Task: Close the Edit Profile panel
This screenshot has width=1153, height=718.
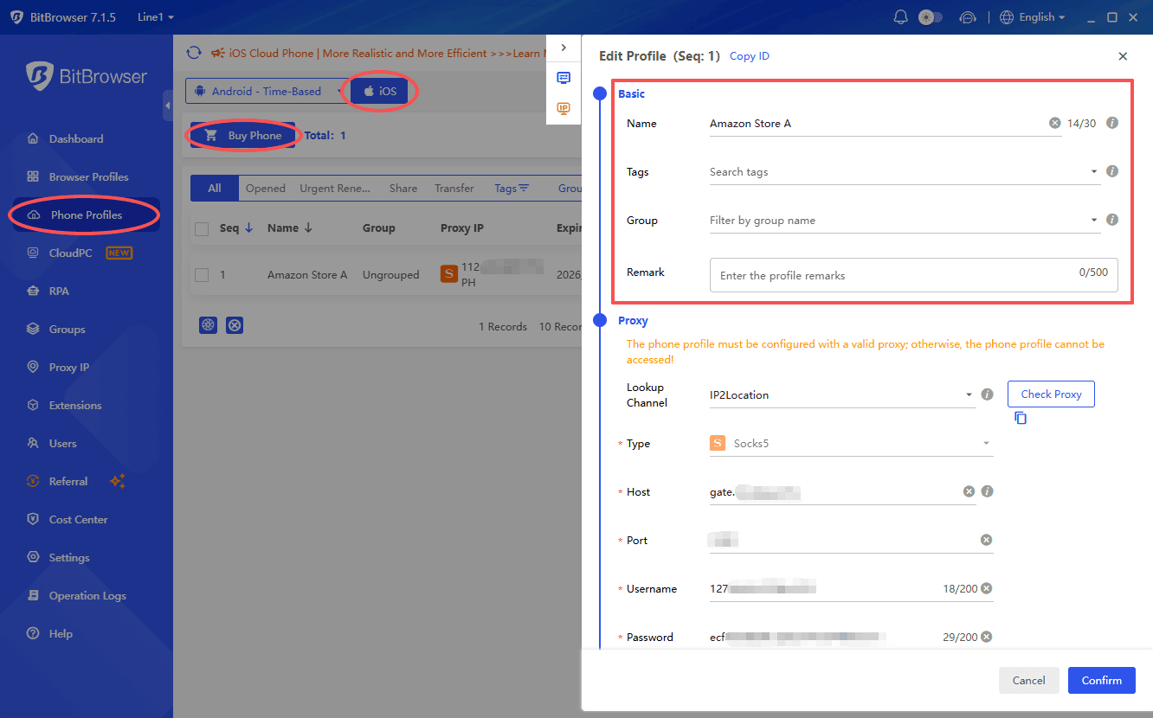Action: 1123,56
